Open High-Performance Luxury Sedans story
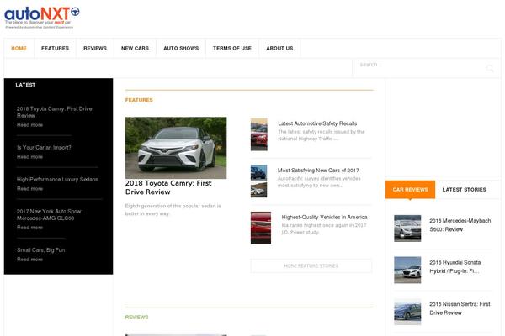Screen dimensions: 505x336 pos(57,179)
